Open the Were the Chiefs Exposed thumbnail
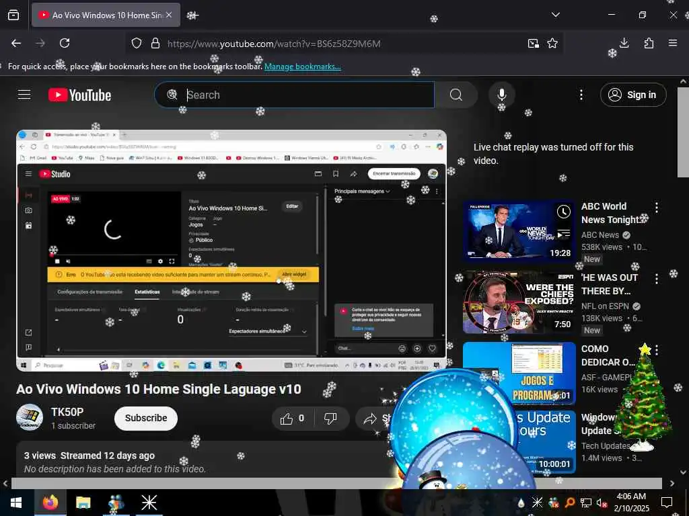Screen dimensions: 689x516 pyautogui.click(x=519, y=302)
